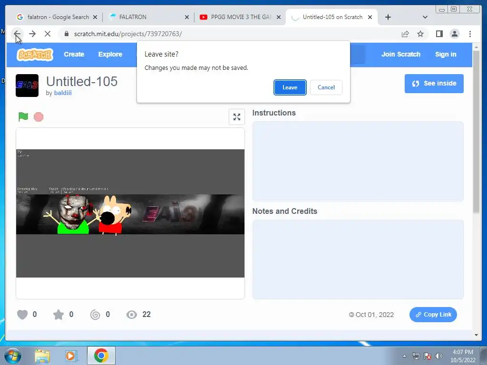Click the share page icon
487x365 pixels.
405,34
